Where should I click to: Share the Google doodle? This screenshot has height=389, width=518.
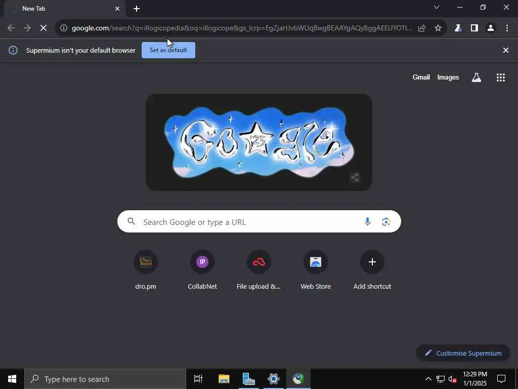pyautogui.click(x=355, y=178)
